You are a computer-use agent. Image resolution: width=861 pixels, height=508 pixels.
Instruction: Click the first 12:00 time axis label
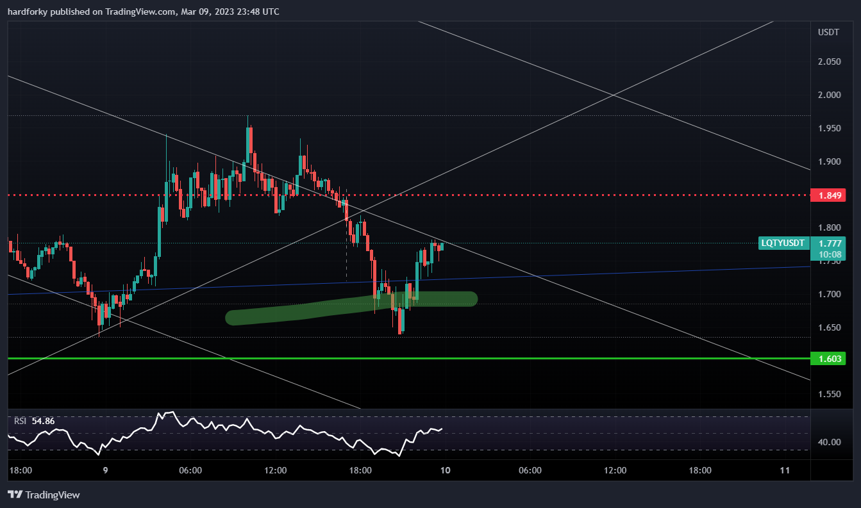point(275,470)
